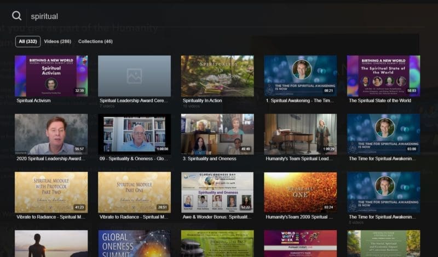This screenshot has height=257, width=438.
Task: Click the 'spiritual' search text field
Action: click(223, 16)
